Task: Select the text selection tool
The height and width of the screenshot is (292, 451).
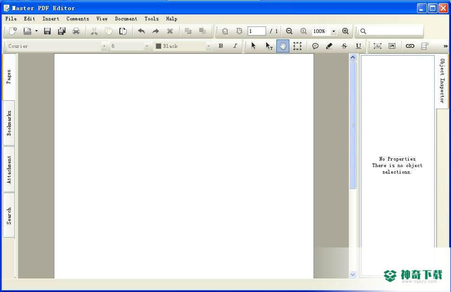Action: [268, 46]
